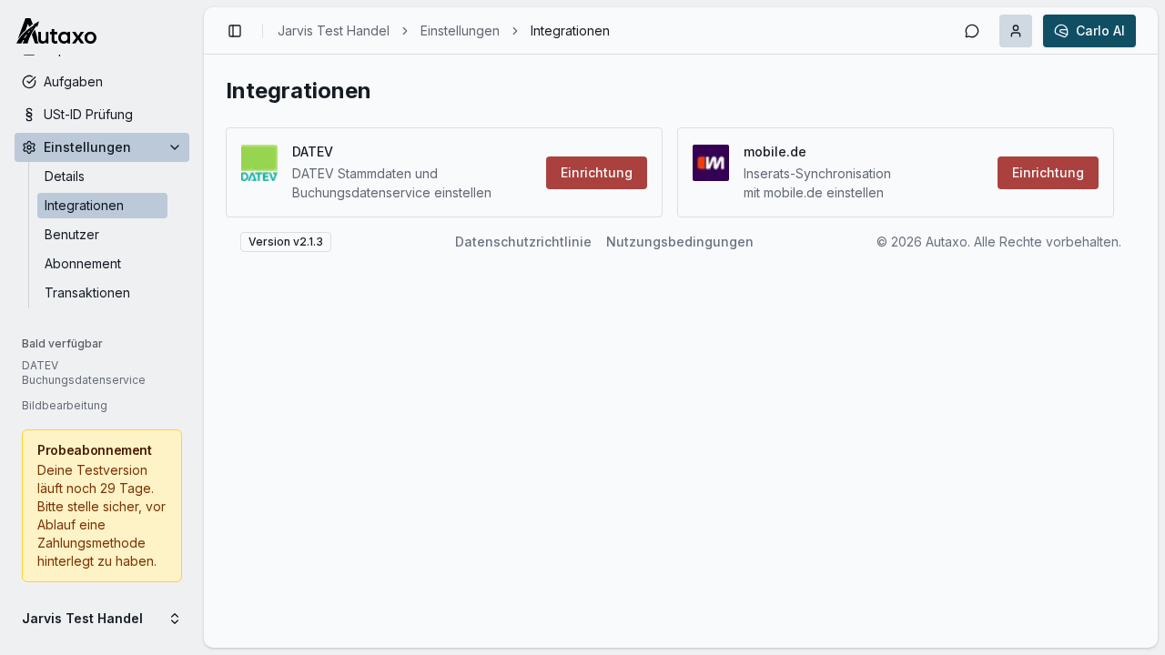Open USt-ID Prüfung page
The image size is (1165, 655).
102,115
